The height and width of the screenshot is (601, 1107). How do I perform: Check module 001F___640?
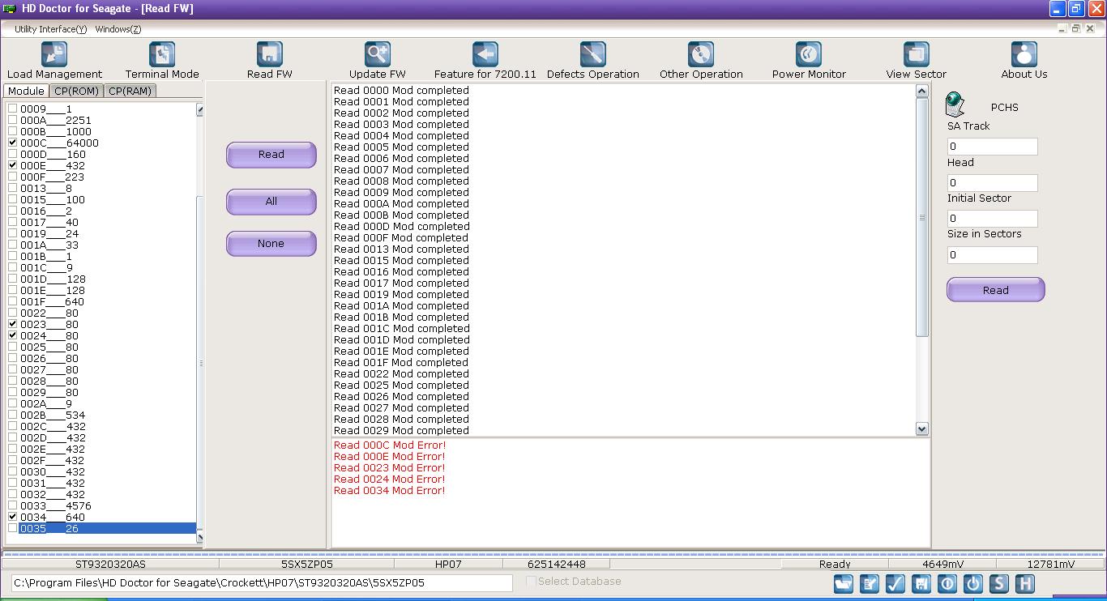coord(12,301)
